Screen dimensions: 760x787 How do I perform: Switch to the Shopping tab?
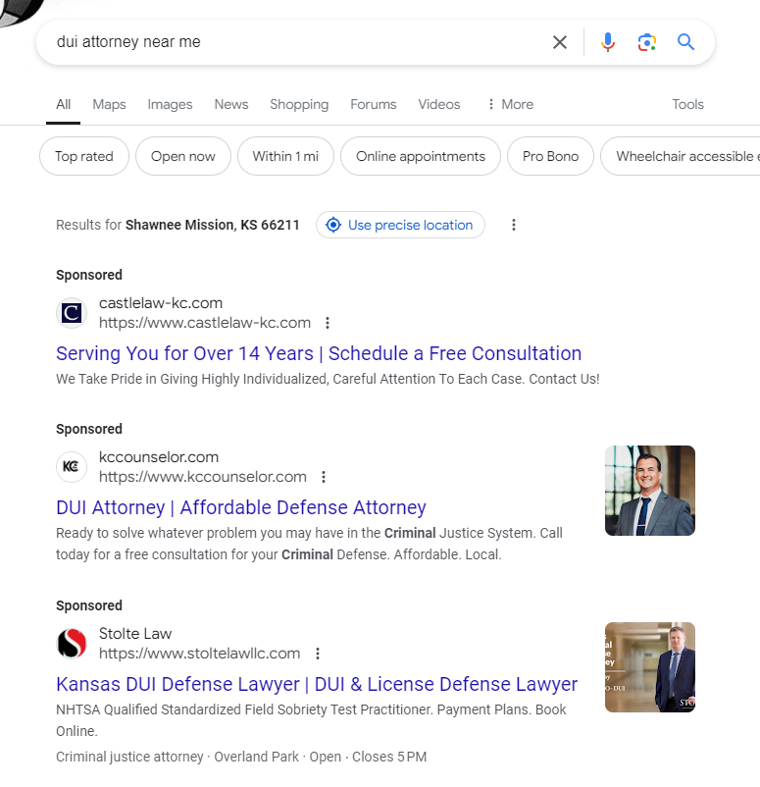point(299,104)
